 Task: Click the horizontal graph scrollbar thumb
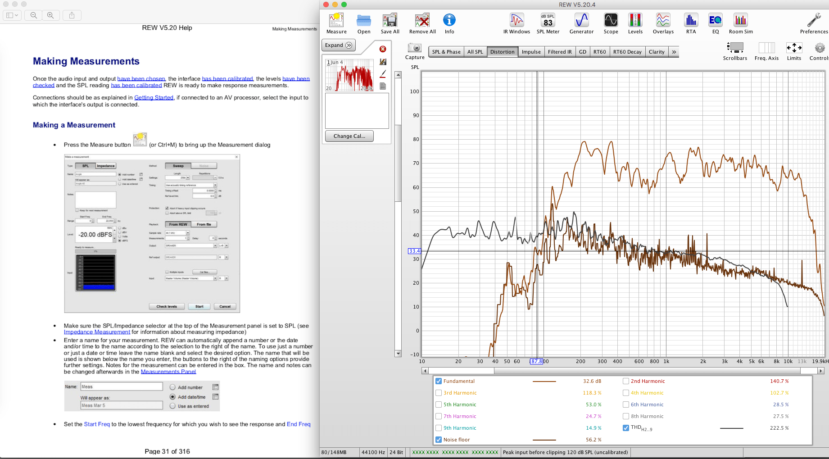(647, 371)
